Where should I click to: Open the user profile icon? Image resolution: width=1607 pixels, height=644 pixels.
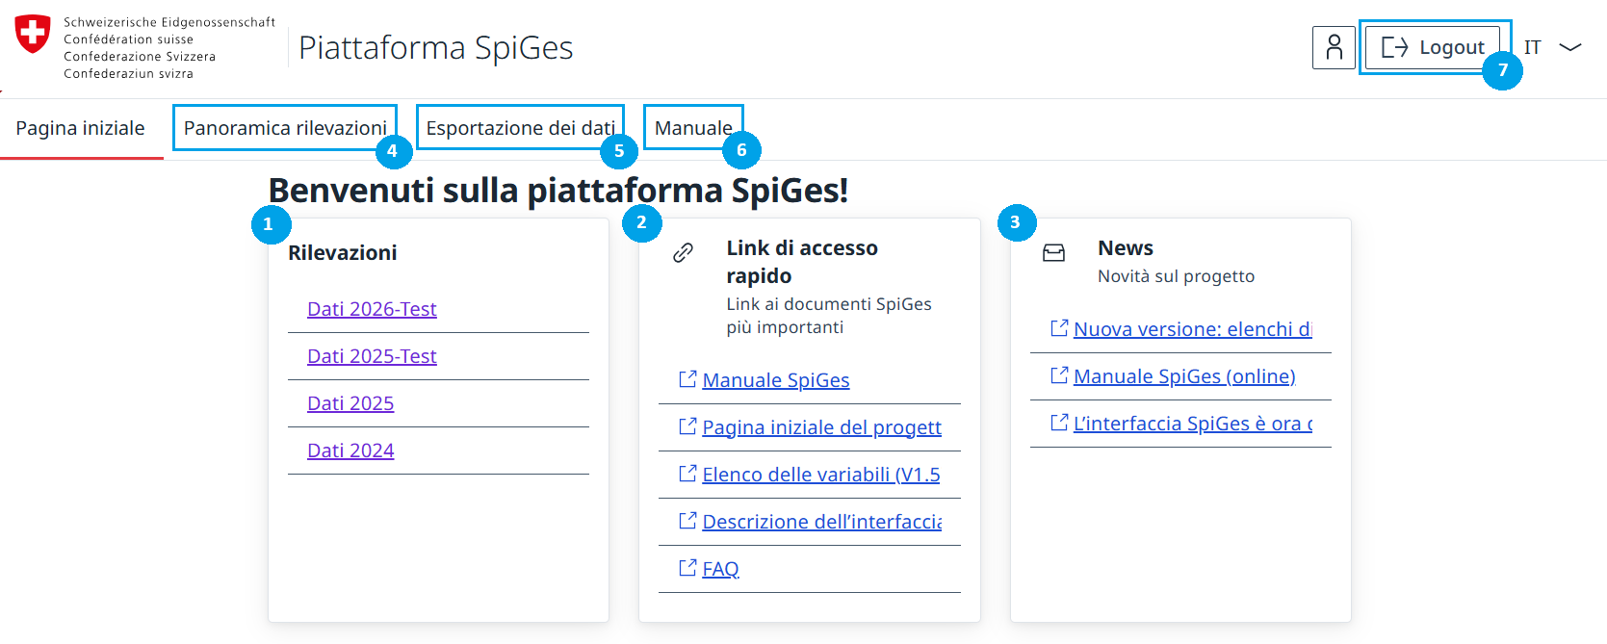coord(1334,47)
